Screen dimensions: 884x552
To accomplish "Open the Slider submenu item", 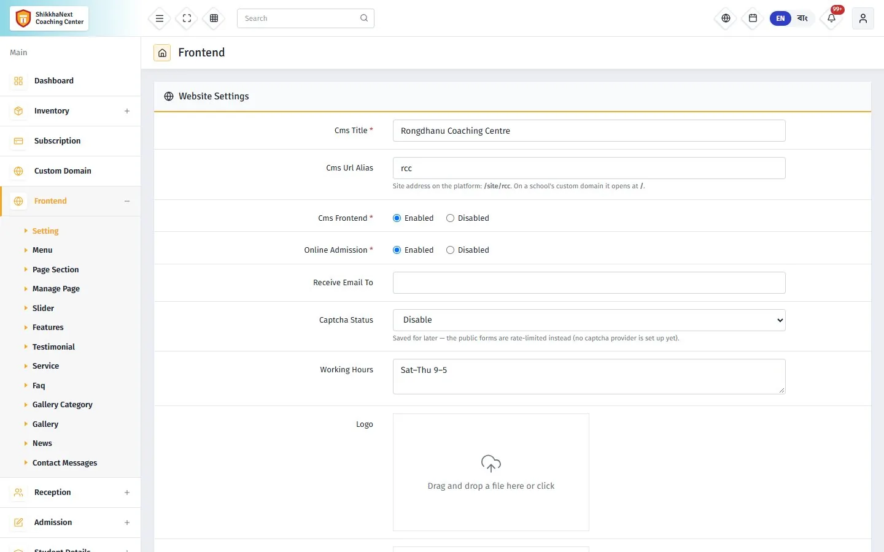I will pyautogui.click(x=43, y=309).
